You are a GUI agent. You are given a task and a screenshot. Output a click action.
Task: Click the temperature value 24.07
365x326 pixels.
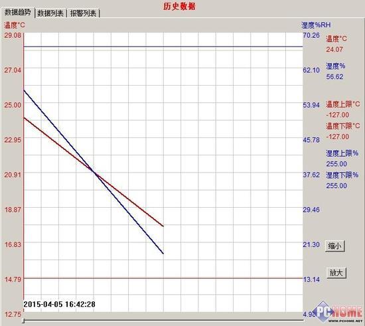coord(334,49)
